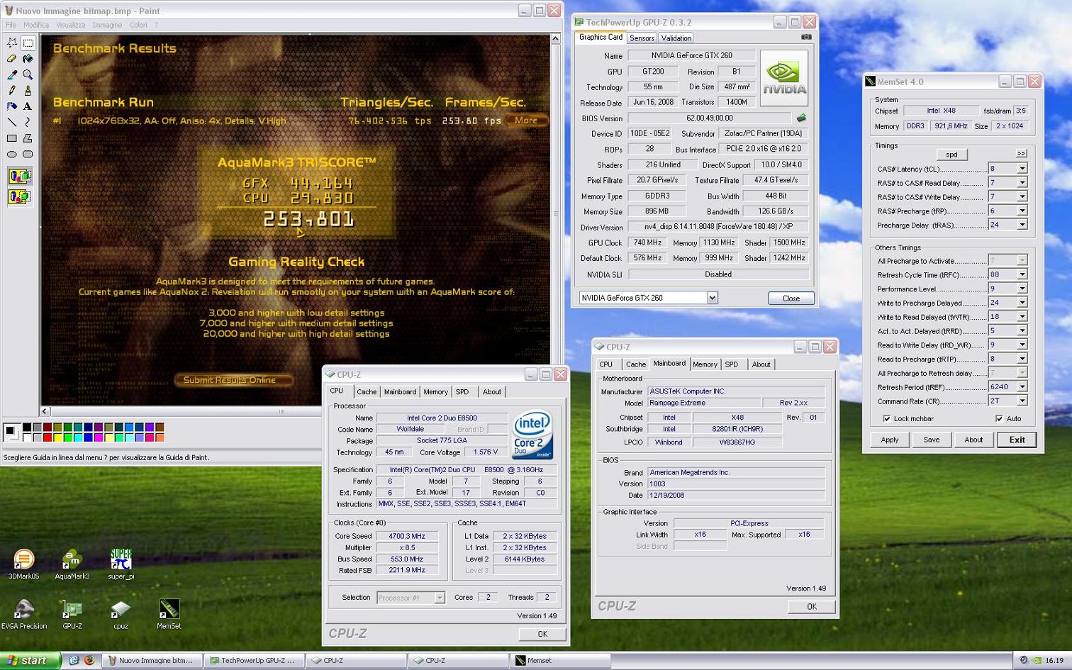Screen dimensions: 1072x670
Task: Select the Pencil tool in Paint
Action: (12, 90)
